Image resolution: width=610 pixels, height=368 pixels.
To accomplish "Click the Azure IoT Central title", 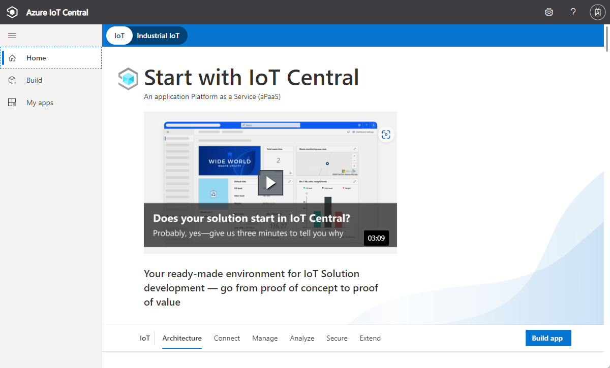I will click(57, 12).
